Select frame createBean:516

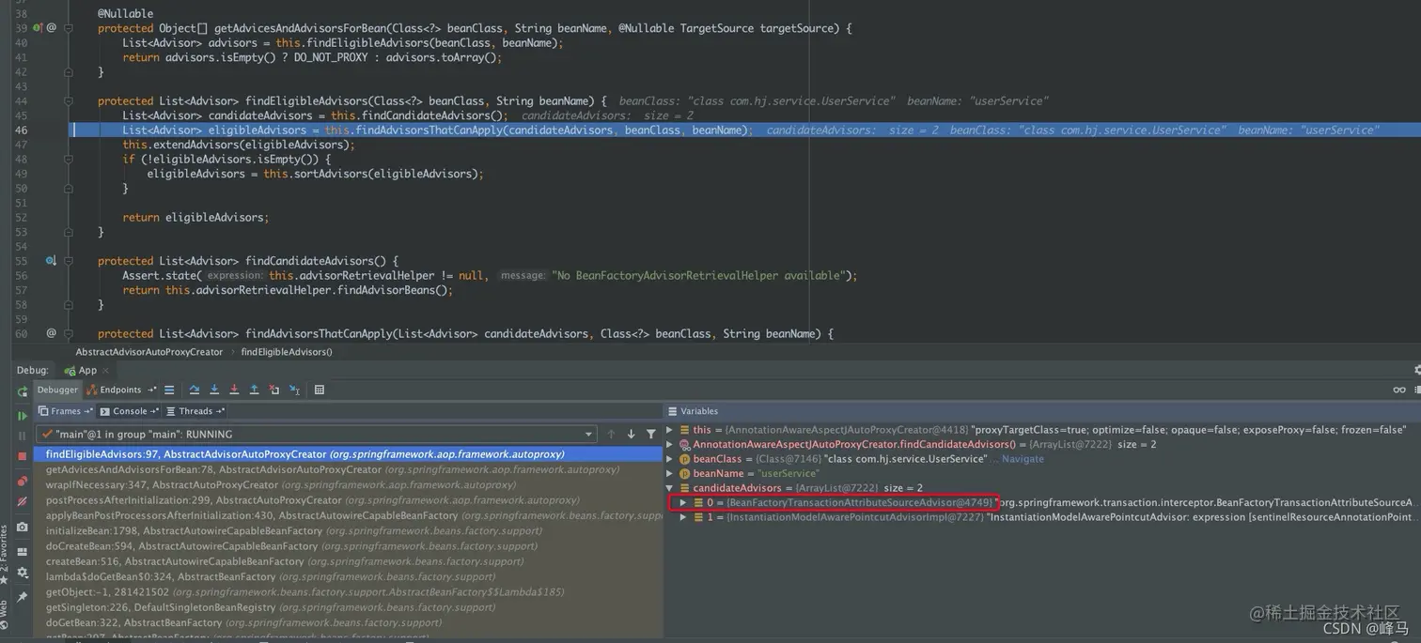pyautogui.click(x=348, y=561)
